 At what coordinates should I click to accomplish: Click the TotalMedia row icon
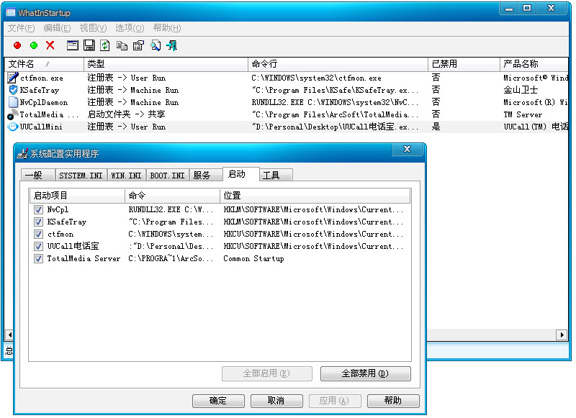pos(13,114)
